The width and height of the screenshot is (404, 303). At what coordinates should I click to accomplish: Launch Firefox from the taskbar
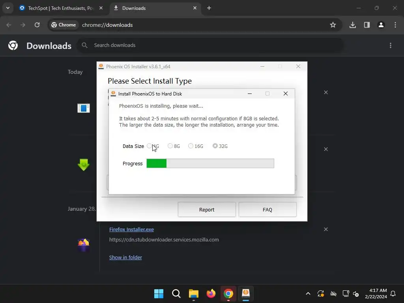click(x=211, y=294)
